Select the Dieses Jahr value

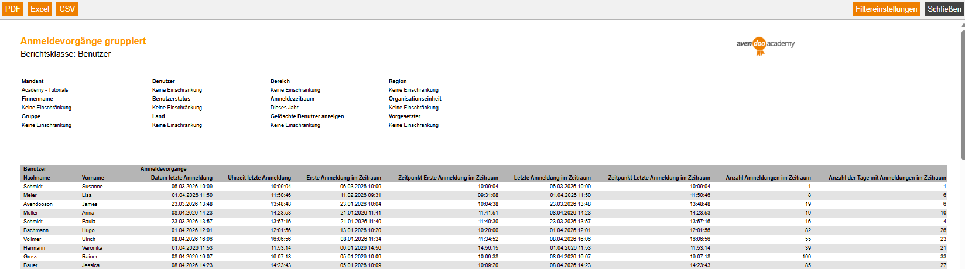coord(285,108)
